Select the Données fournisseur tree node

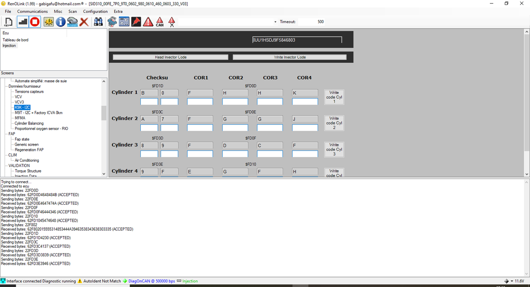24,86
